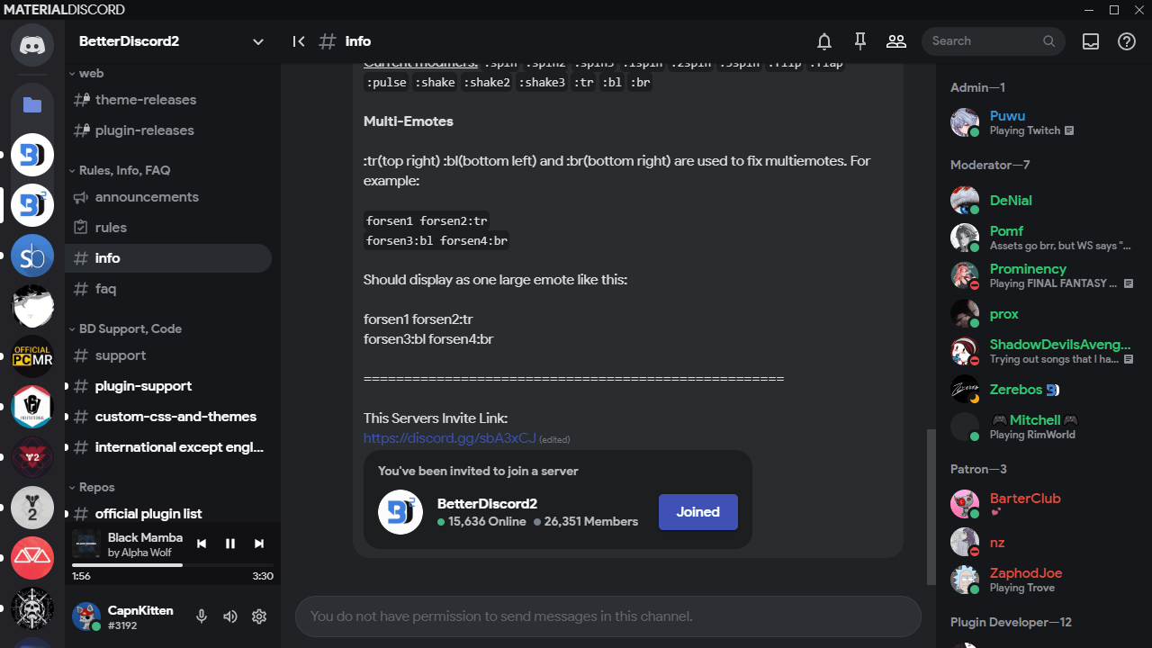Seek in the song progress bar
1152x648 pixels.
(x=173, y=565)
